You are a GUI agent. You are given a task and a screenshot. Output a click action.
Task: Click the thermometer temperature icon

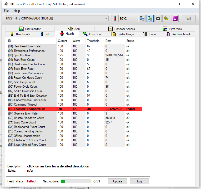coord(115,18)
